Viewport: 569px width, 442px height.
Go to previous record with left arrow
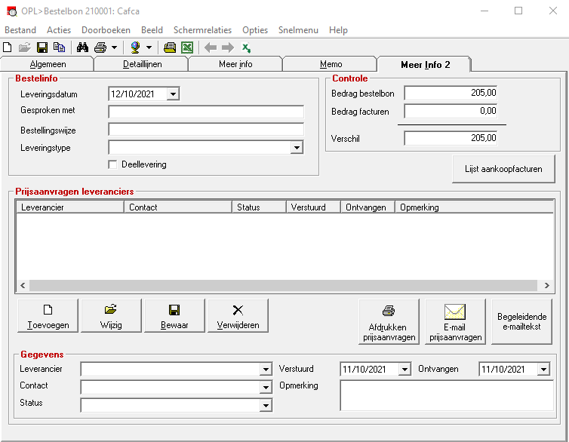click(211, 48)
